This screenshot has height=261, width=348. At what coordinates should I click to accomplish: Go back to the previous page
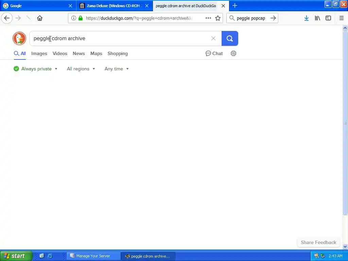click(x=7, y=18)
